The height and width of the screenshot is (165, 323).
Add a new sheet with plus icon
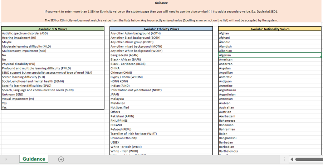61,159
